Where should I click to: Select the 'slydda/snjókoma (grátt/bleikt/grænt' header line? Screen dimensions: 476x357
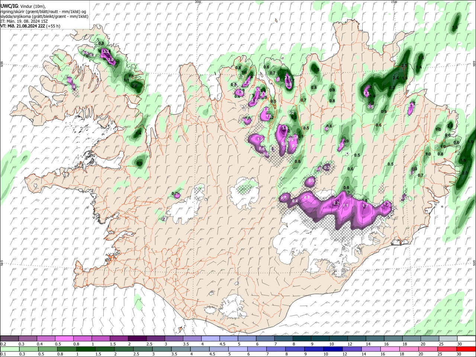point(44,16)
